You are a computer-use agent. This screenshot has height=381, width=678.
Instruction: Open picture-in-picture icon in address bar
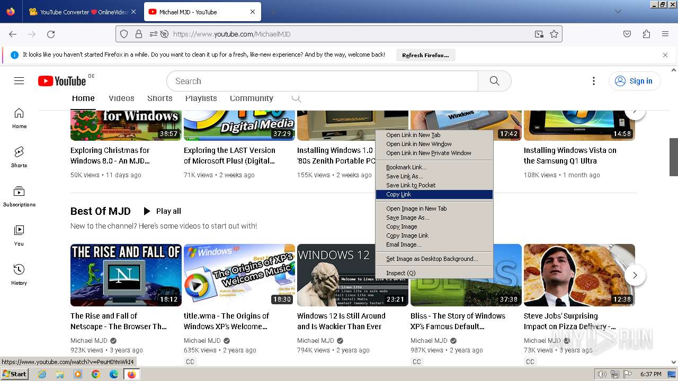tap(539, 34)
